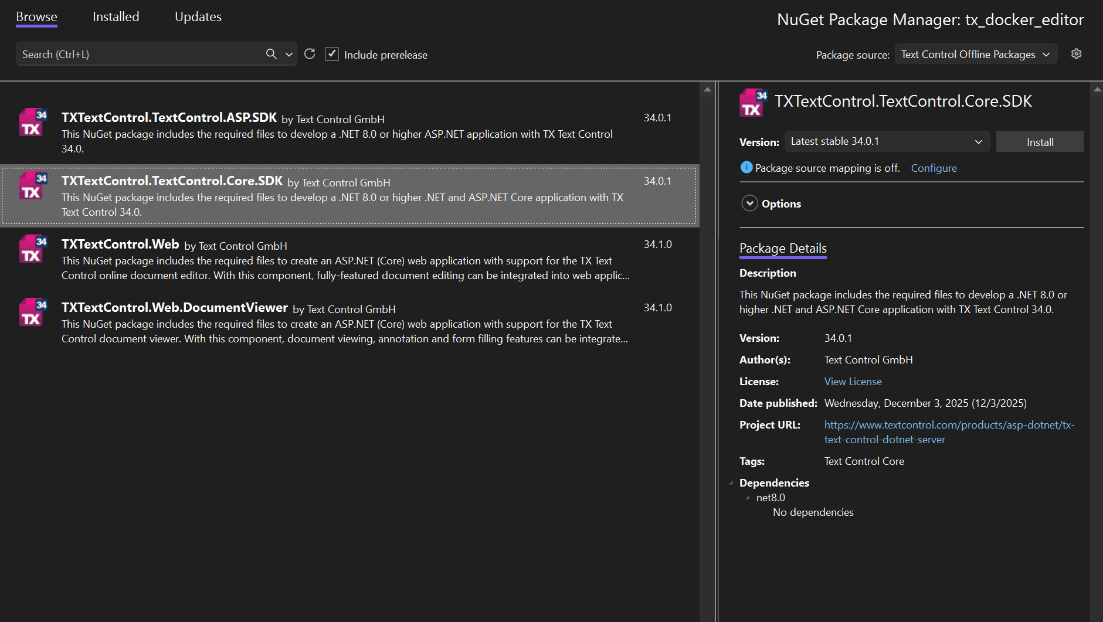
Task: Click the TXTextControl.TextControl.ASP.SDK package icon
Action: coord(32,123)
